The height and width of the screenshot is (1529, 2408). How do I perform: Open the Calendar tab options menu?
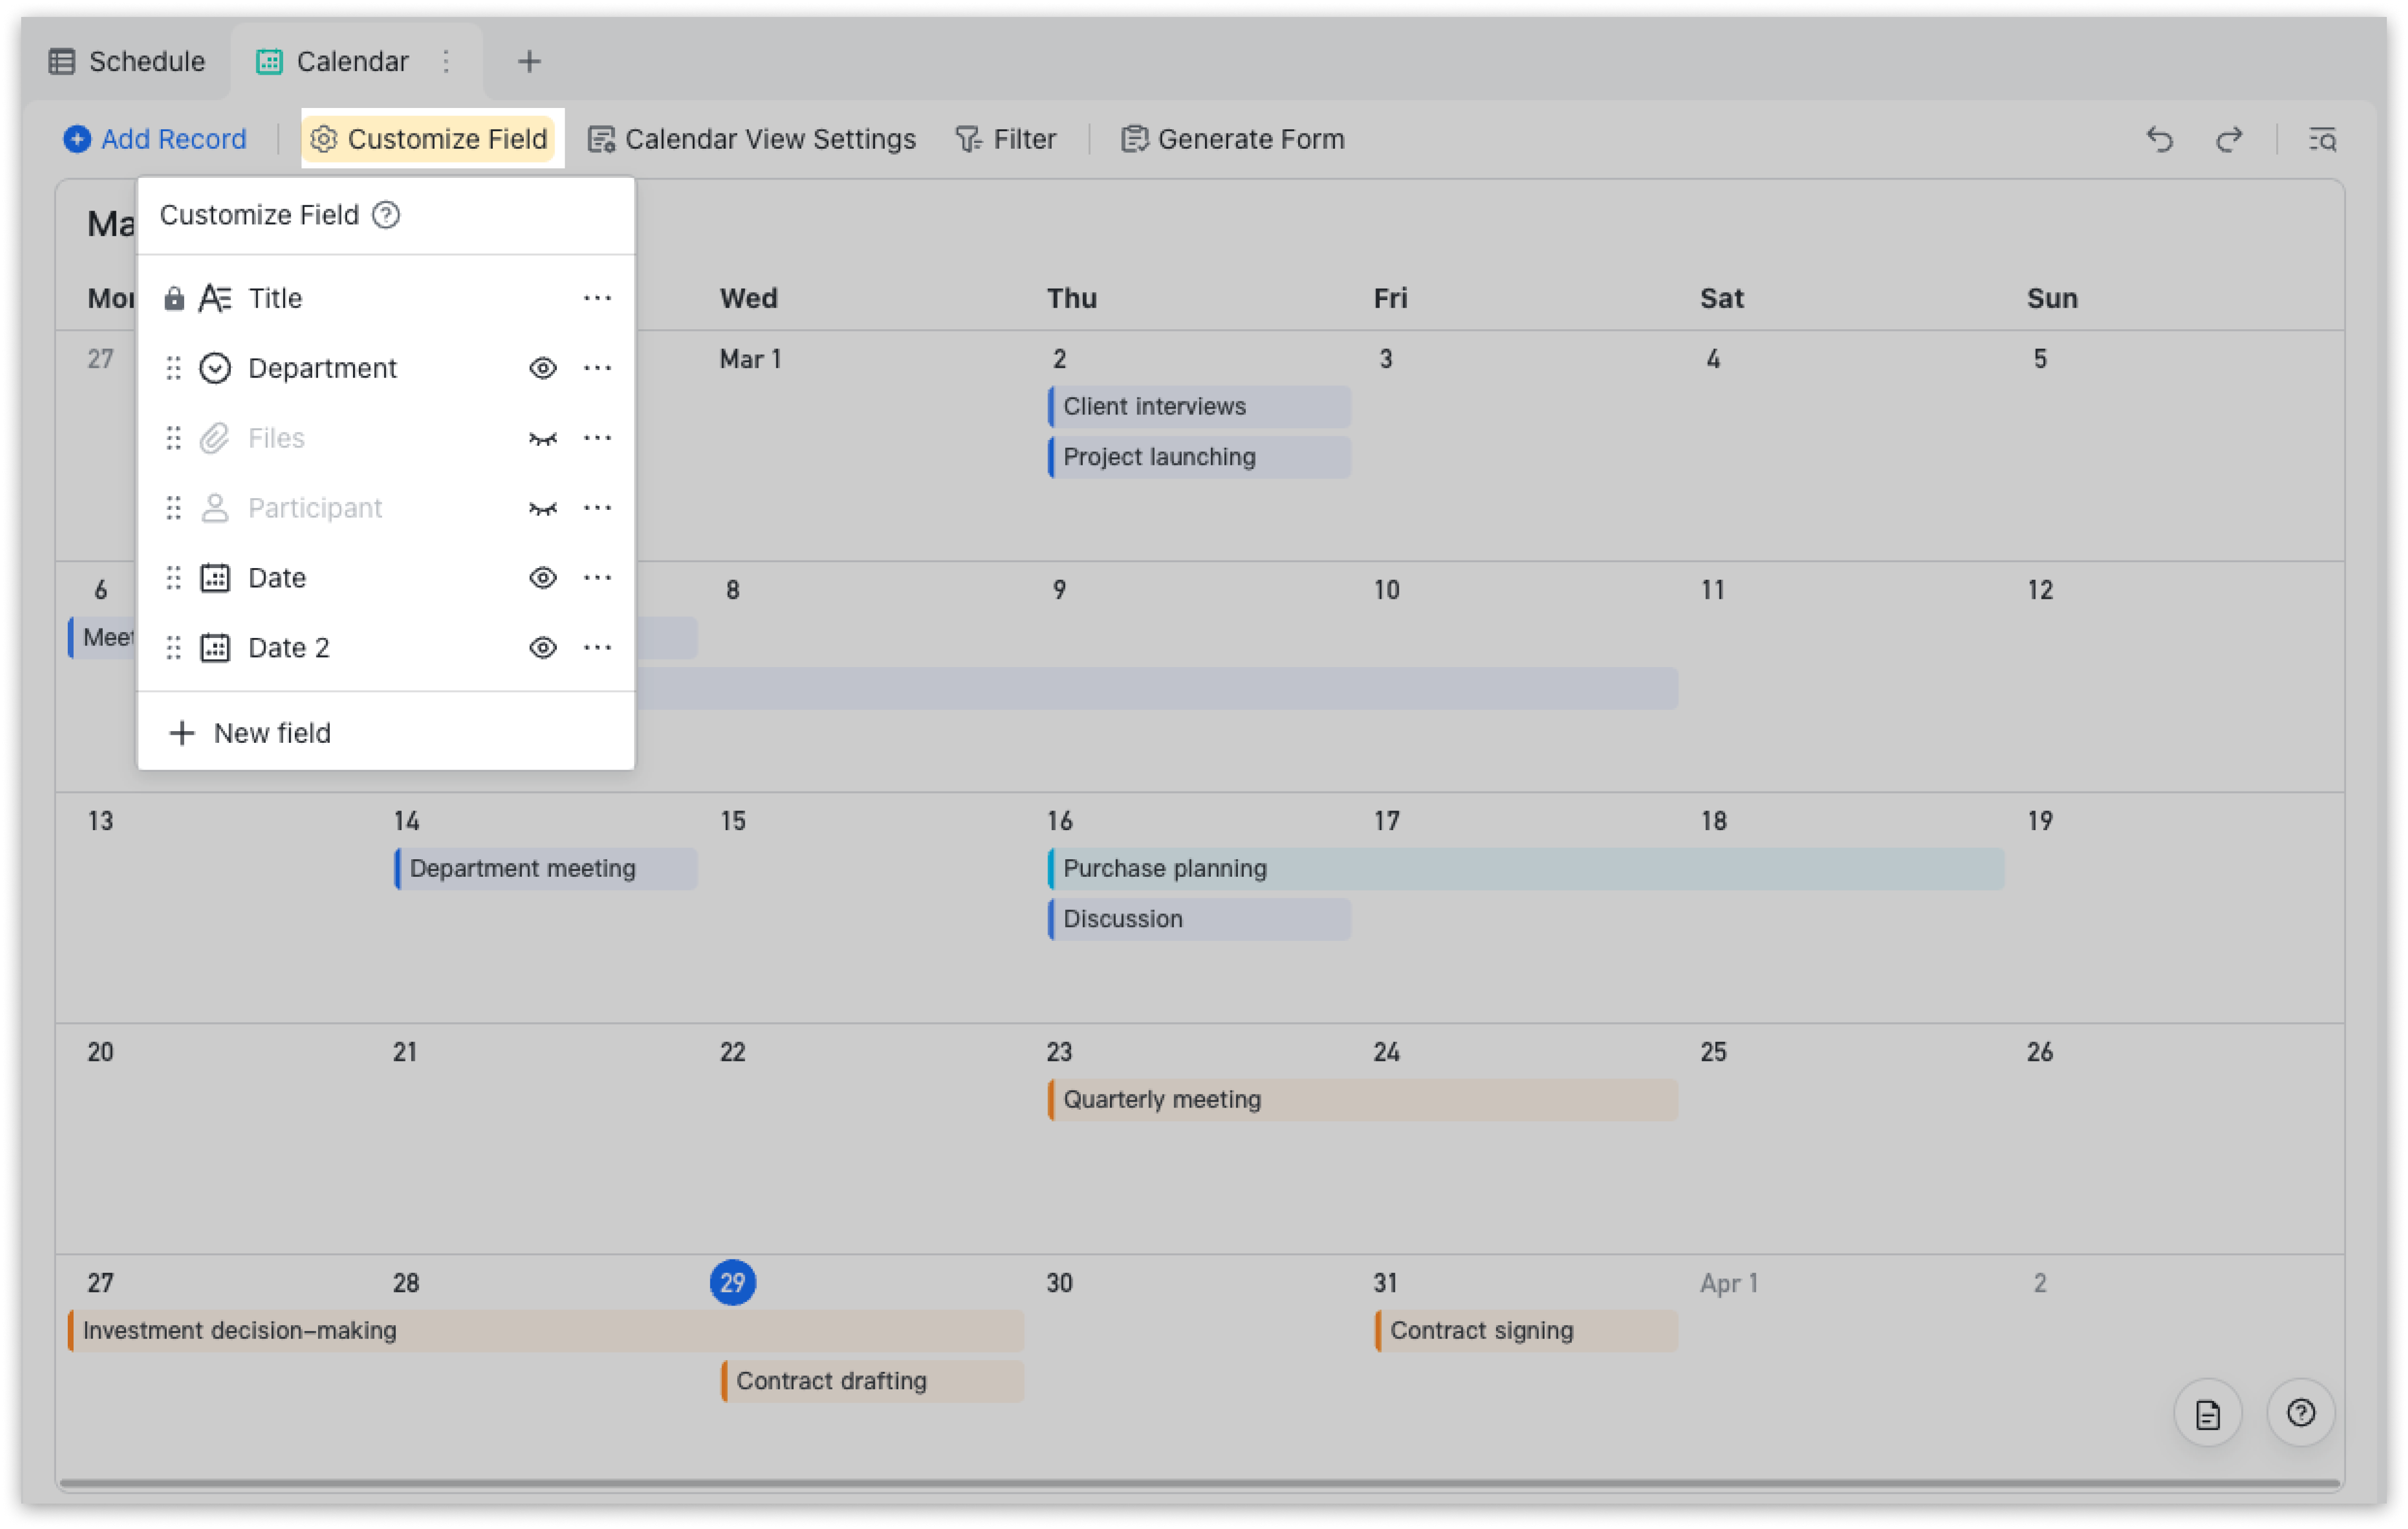(x=446, y=61)
